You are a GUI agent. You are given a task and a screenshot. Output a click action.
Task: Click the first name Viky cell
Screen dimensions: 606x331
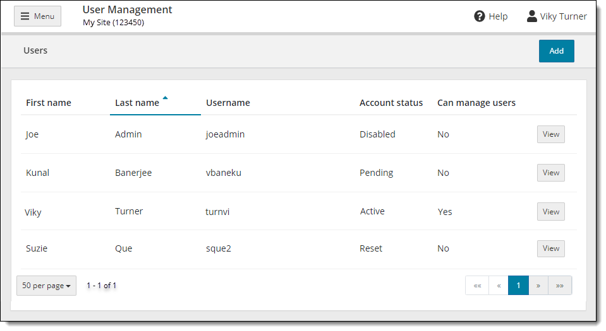(33, 212)
